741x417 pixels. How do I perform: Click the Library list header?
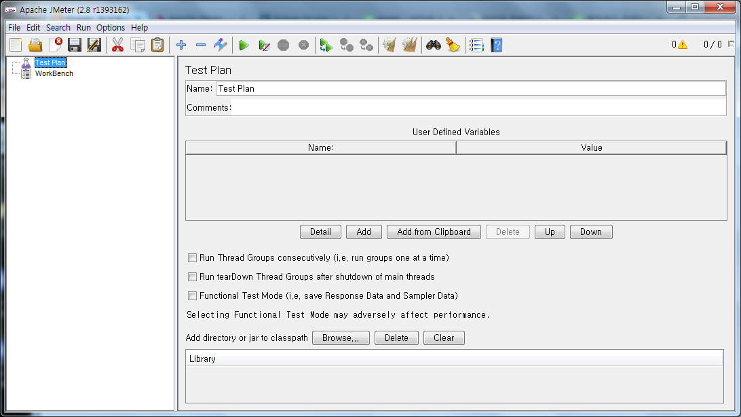pyautogui.click(x=455, y=359)
